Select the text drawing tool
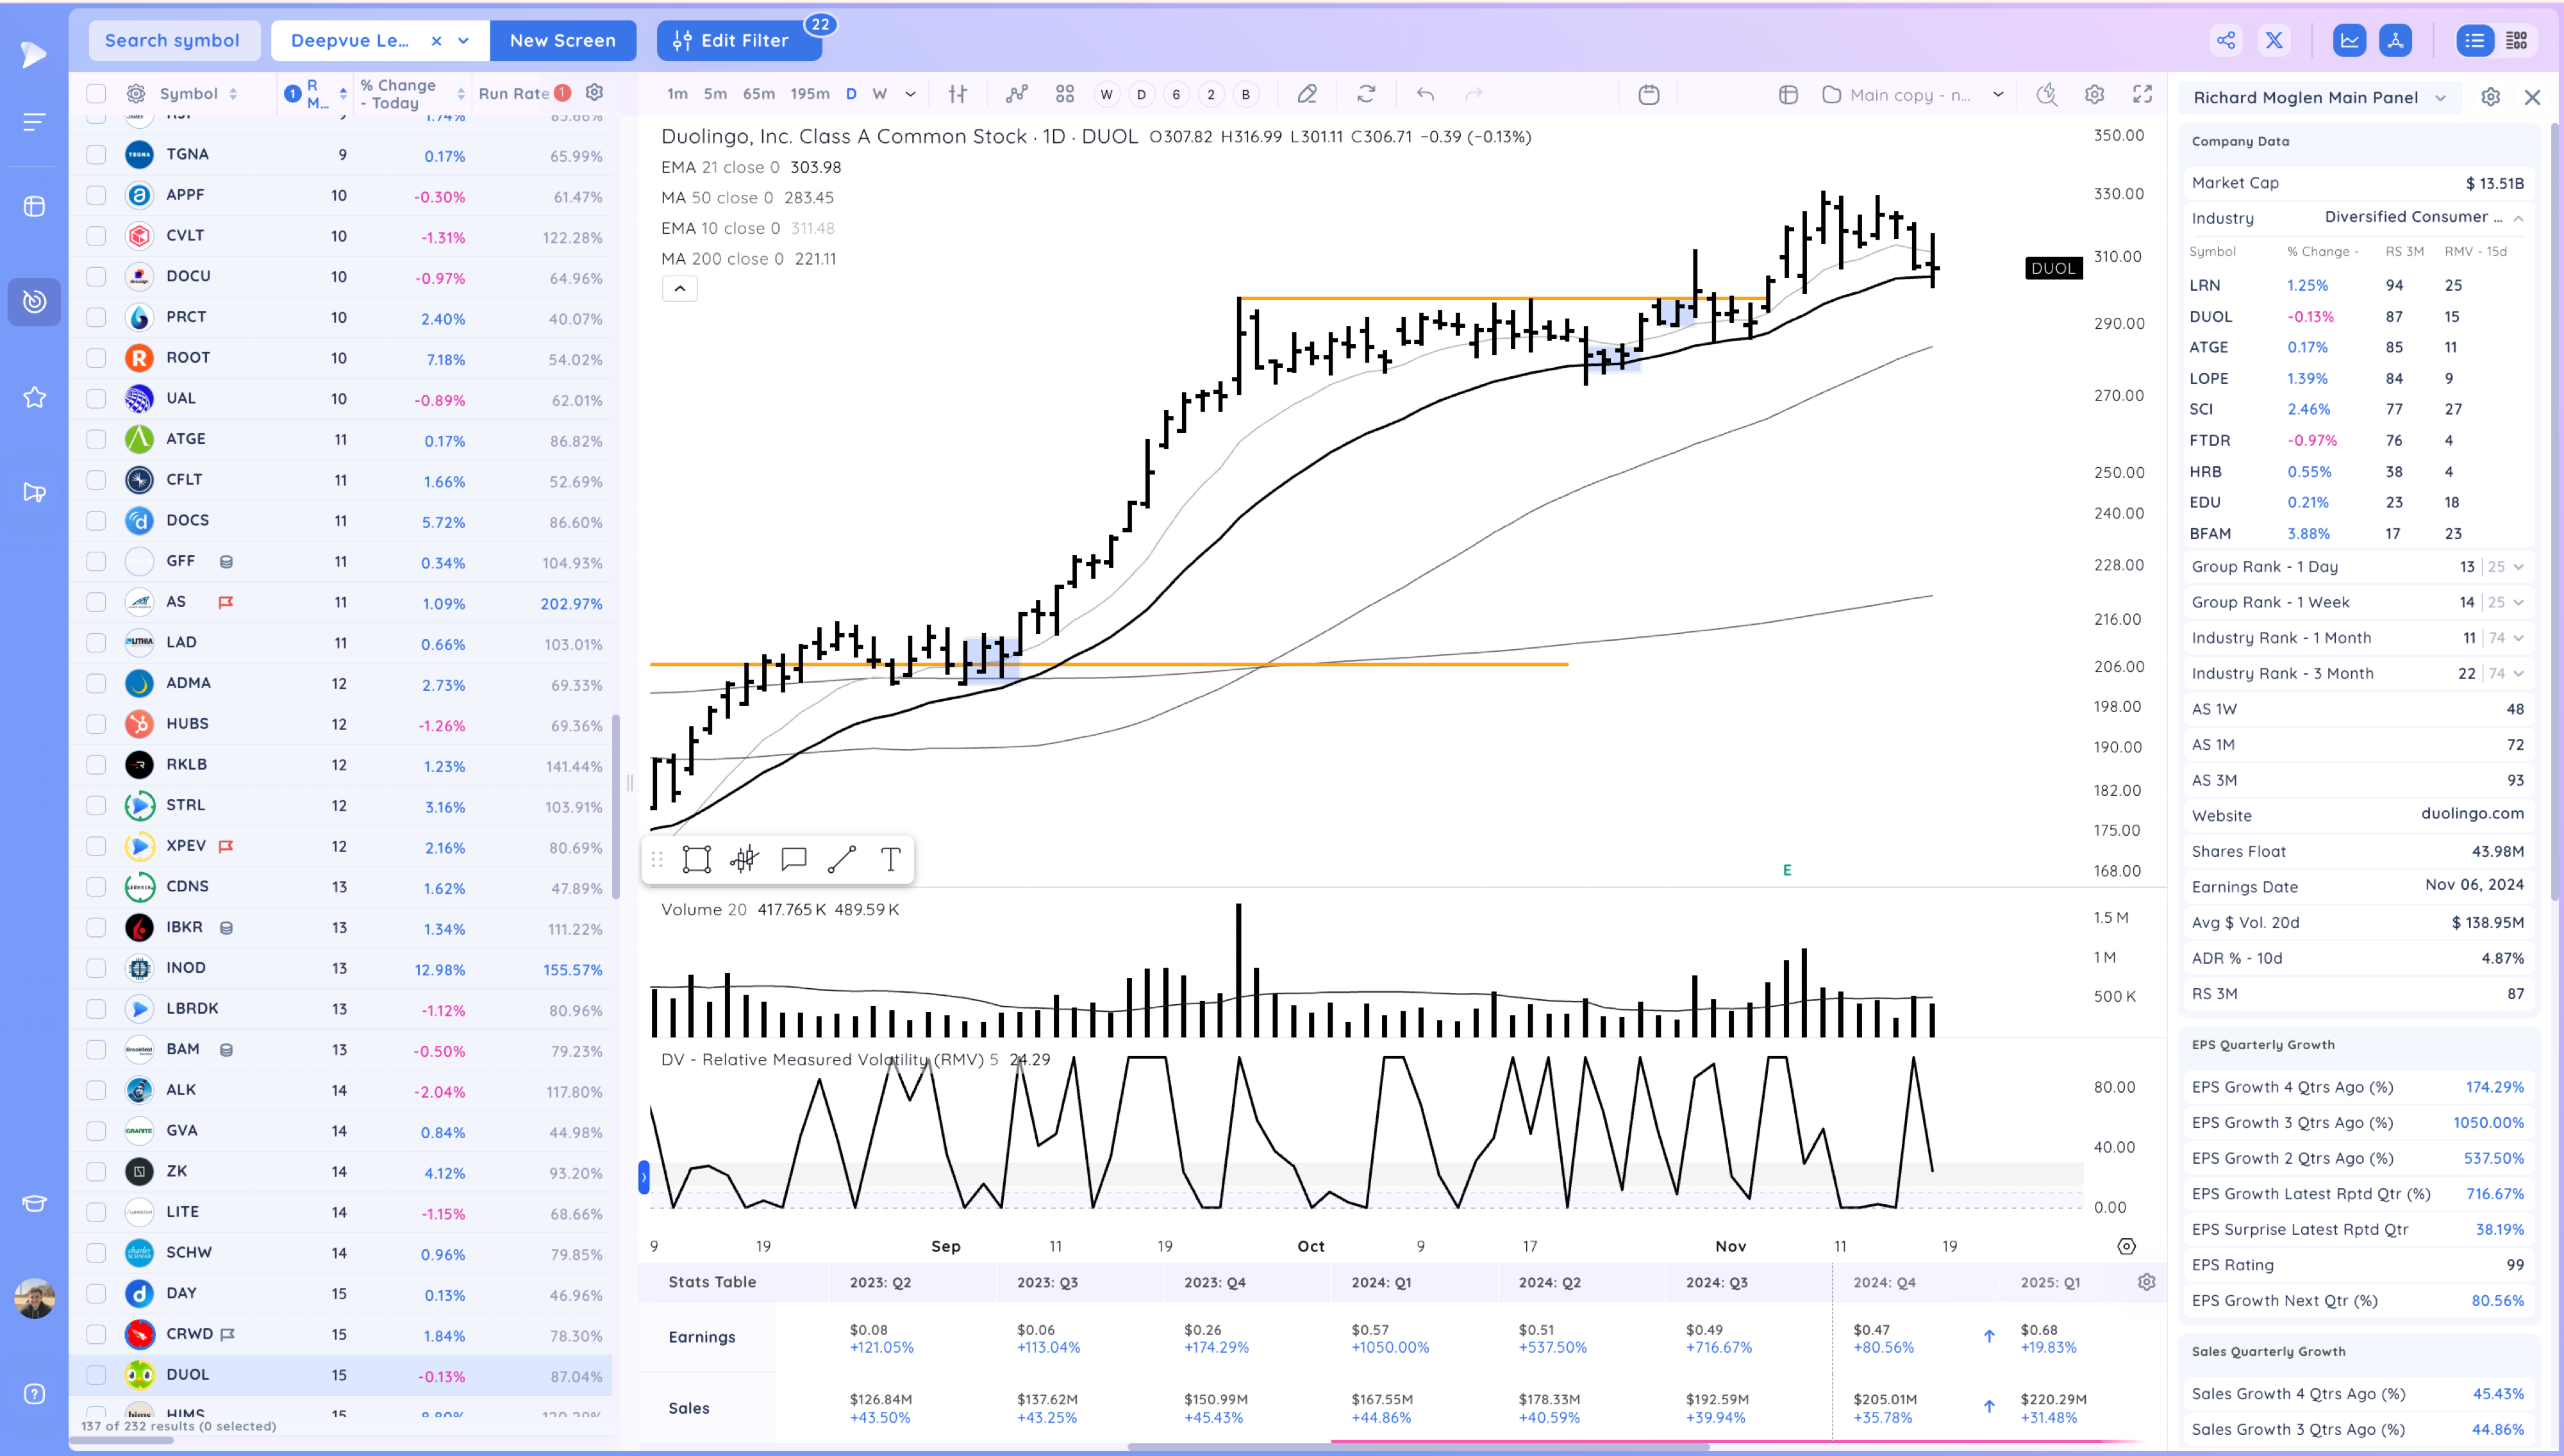The image size is (2564, 1456). tap(890, 859)
